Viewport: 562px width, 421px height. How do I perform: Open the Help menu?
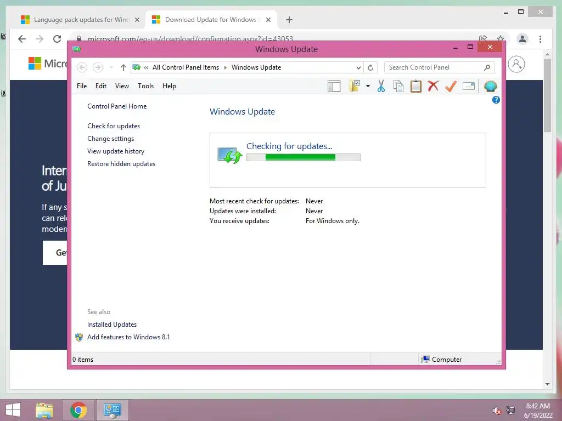[169, 86]
